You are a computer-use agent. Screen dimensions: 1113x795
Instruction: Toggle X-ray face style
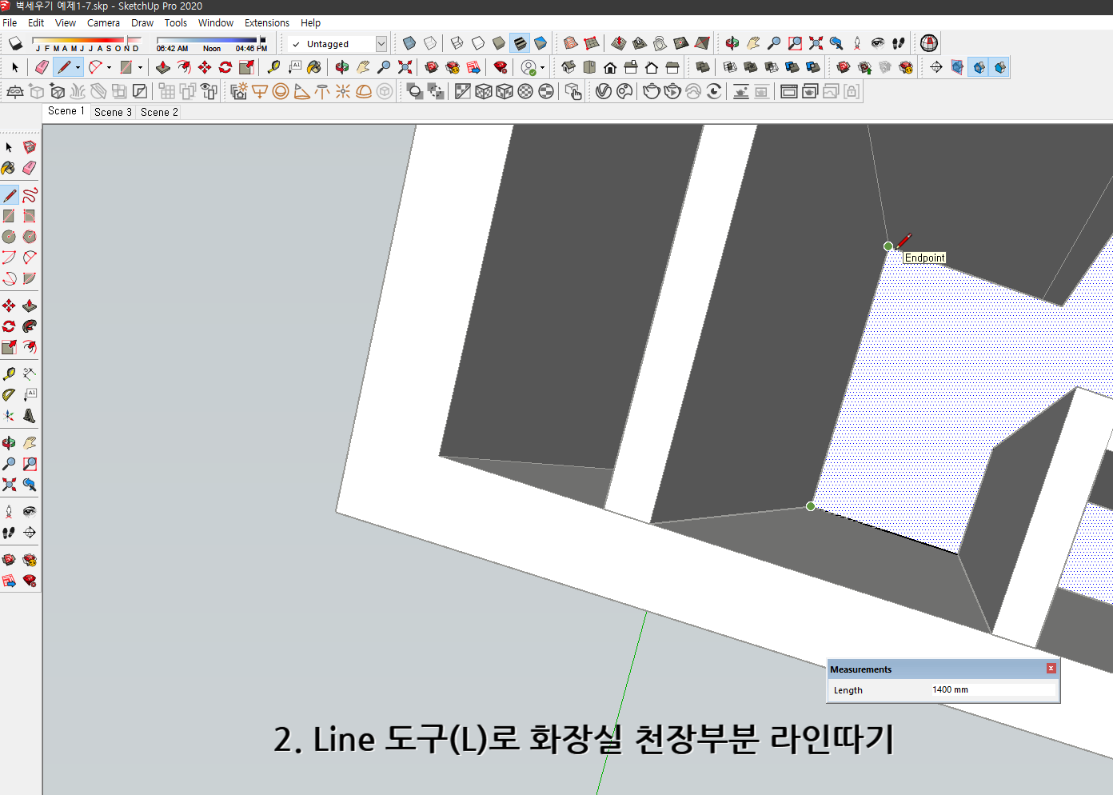(x=409, y=43)
